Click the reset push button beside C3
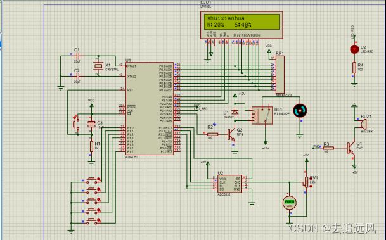Image resolution: width=386 pixels, height=240 pixels. tap(76, 124)
